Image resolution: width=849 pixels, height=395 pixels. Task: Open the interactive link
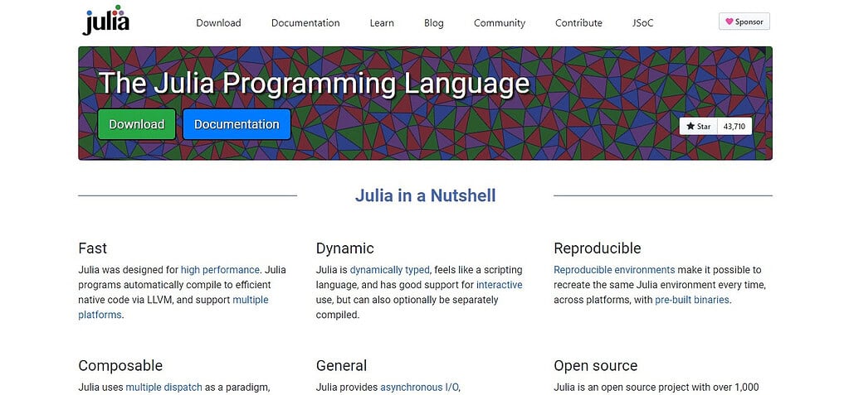point(500,284)
